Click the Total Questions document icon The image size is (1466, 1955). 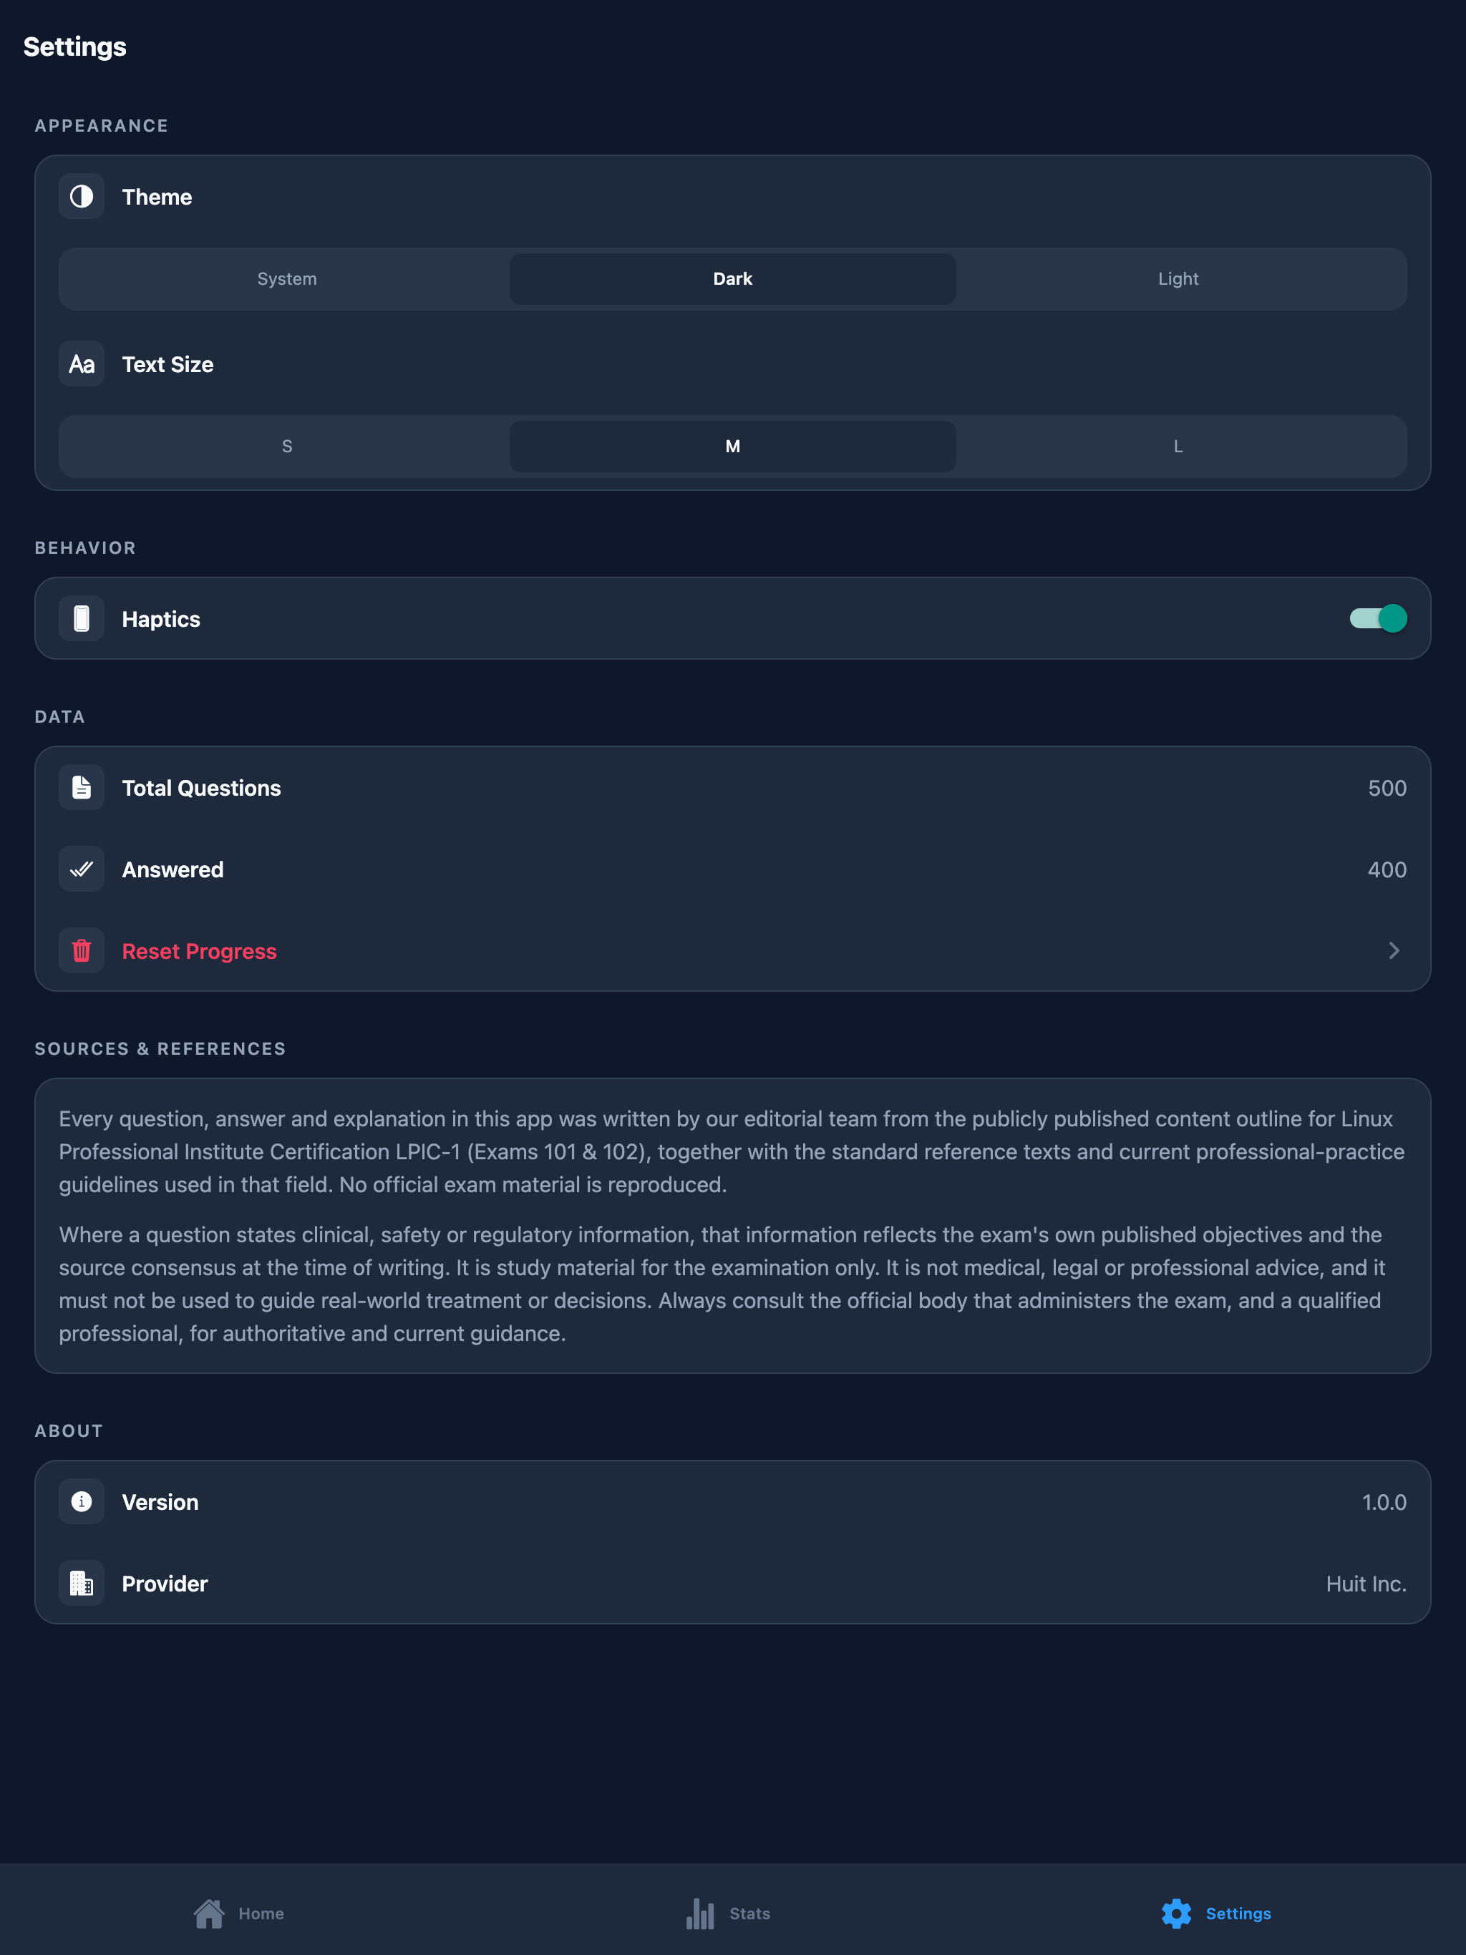pyautogui.click(x=82, y=787)
